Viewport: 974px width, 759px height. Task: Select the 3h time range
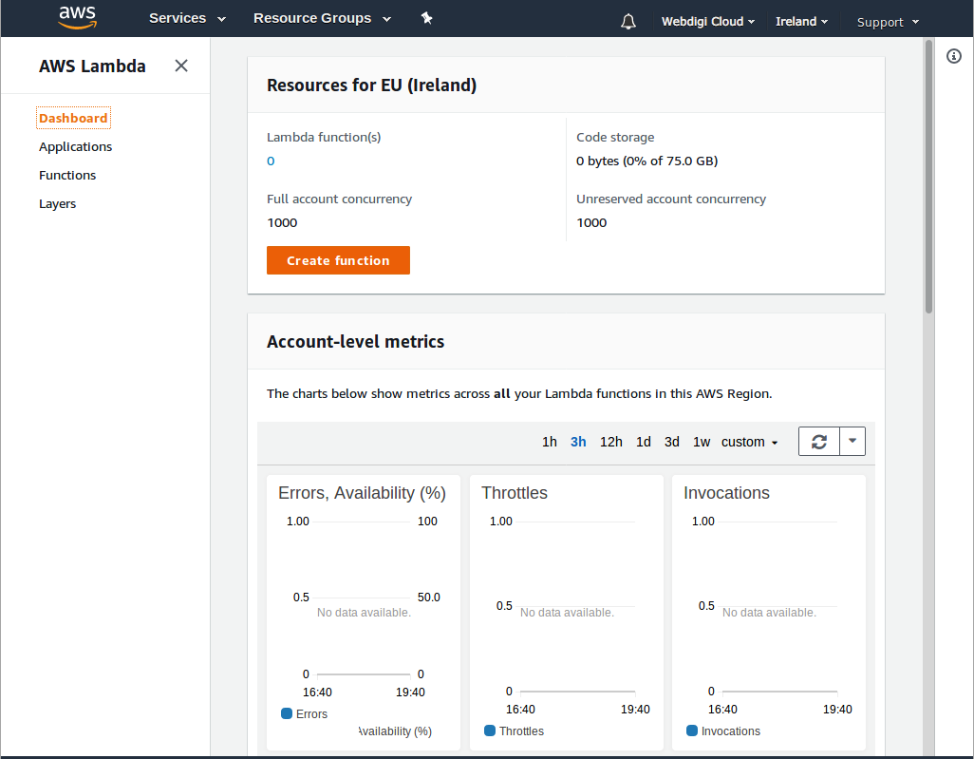[x=578, y=442]
